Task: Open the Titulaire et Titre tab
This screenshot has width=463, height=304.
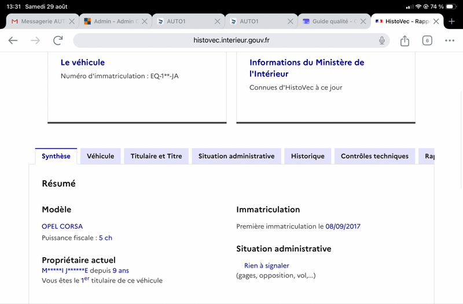Action: click(x=156, y=156)
